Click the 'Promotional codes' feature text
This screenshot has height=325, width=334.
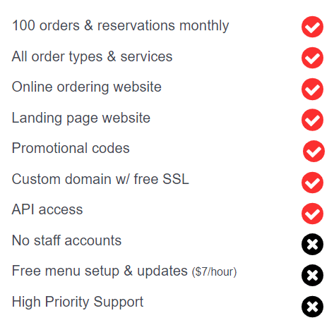pos(71,148)
